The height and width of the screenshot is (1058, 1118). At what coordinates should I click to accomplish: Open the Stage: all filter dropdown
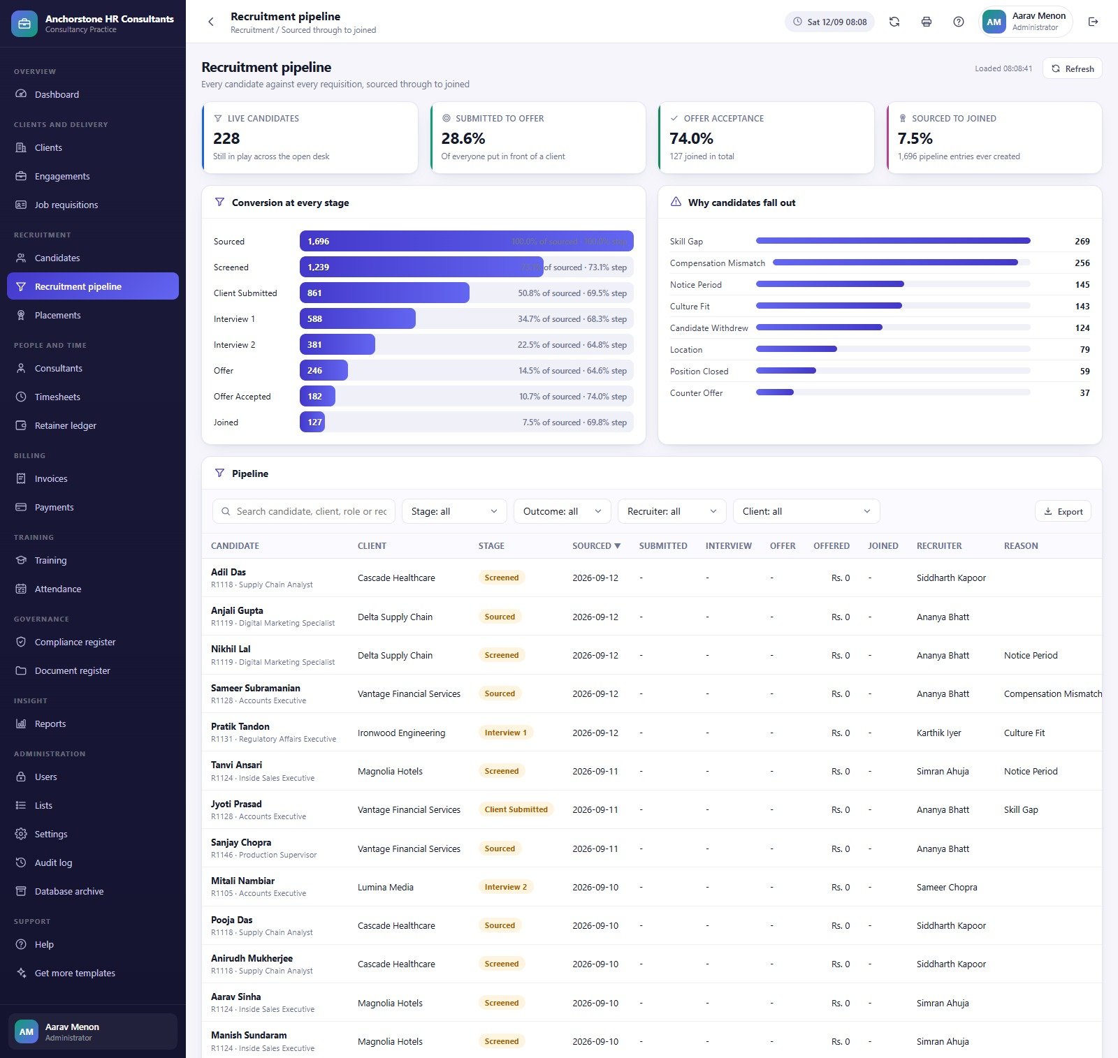point(454,511)
